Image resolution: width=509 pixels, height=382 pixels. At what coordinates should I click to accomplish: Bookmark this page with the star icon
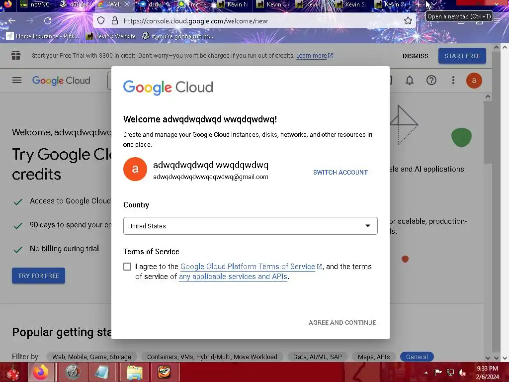[x=408, y=21]
